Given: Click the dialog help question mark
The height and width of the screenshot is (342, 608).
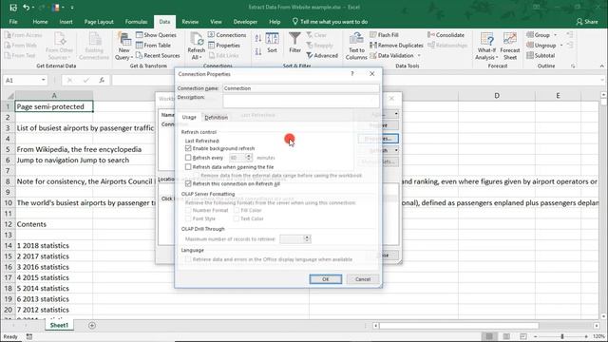Looking at the screenshot, I should (x=352, y=74).
